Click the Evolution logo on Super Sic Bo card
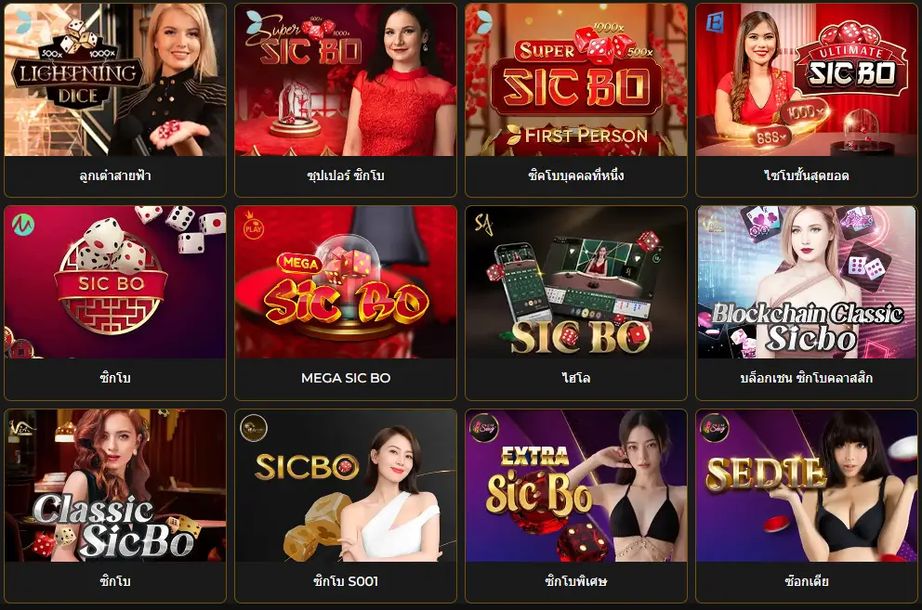 [x=255, y=21]
